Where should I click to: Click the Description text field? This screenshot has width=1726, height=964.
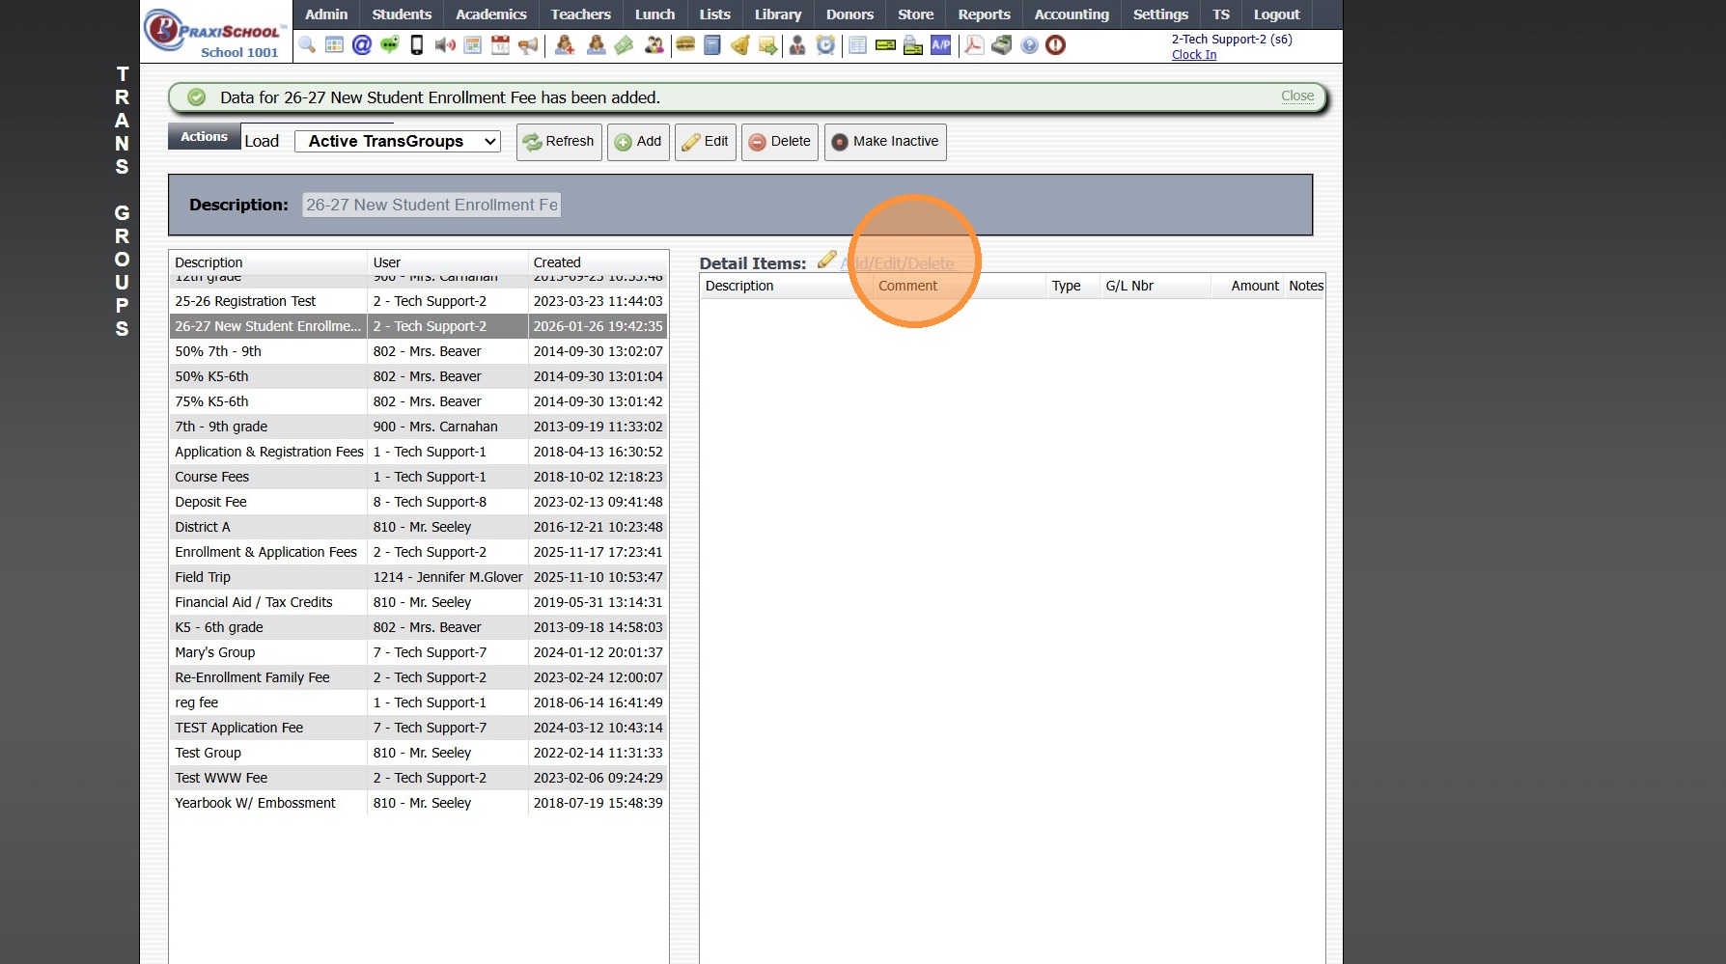[x=431, y=205]
